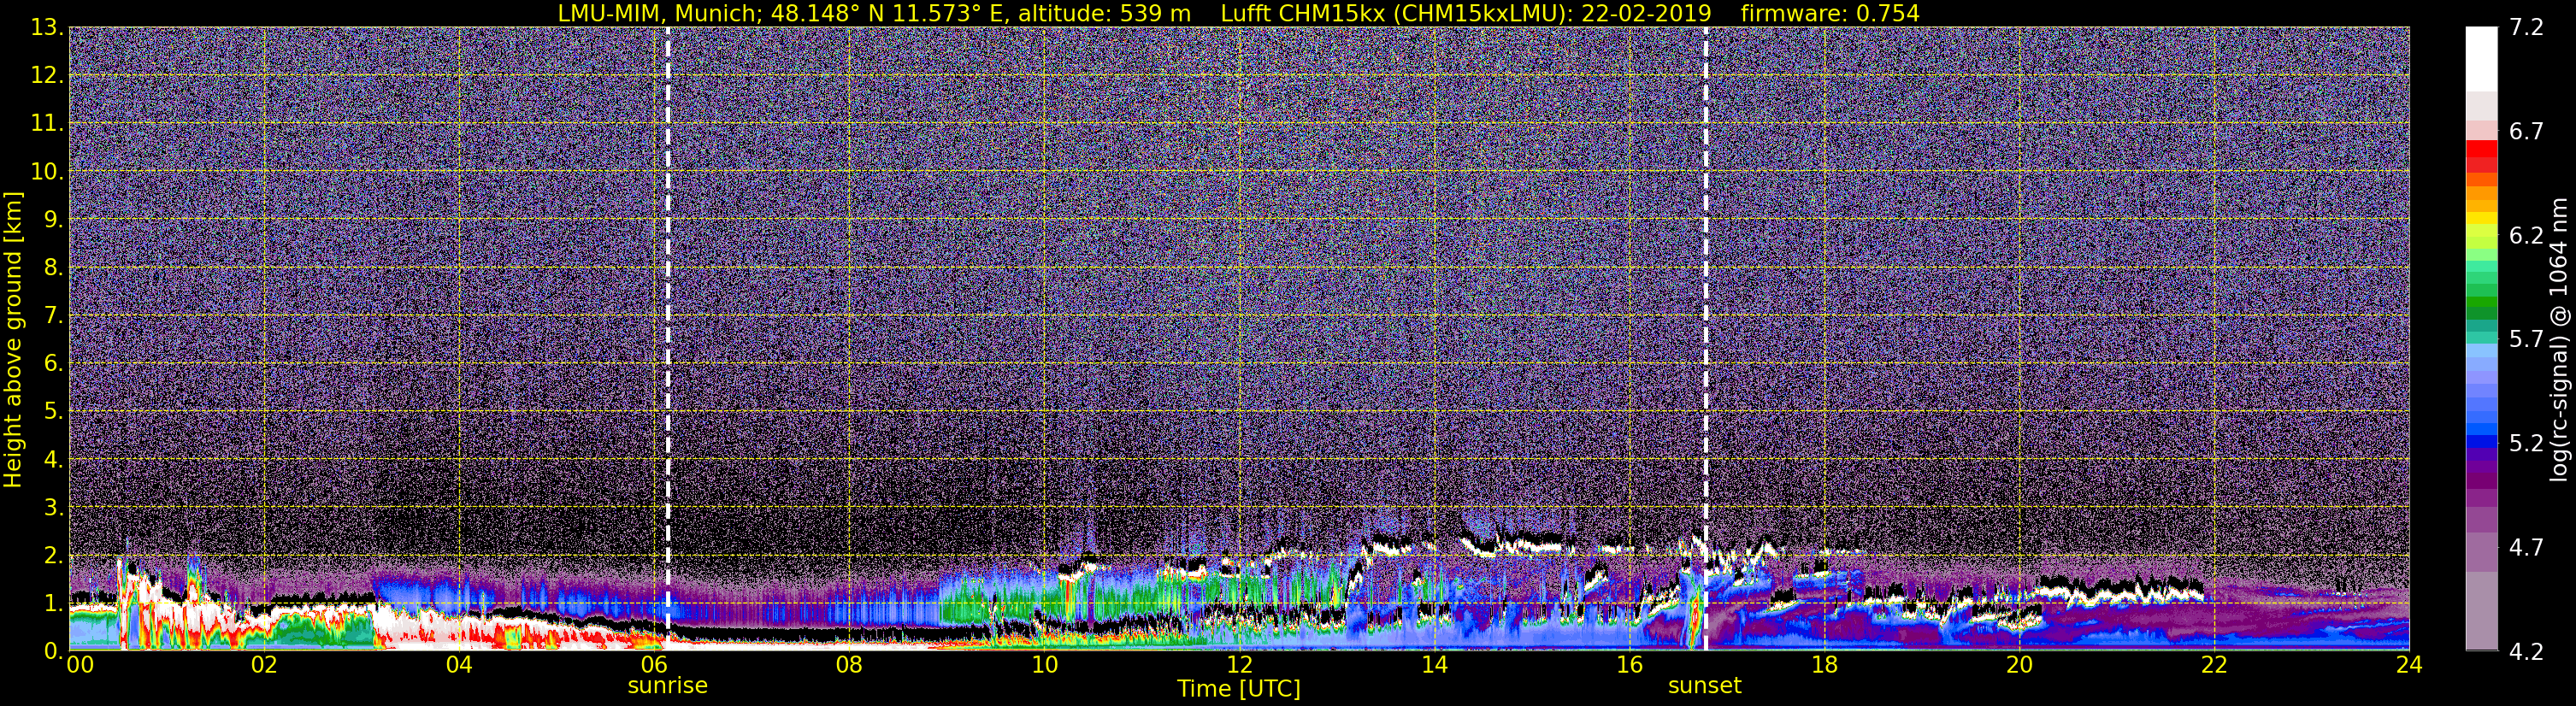Click the 'Time [UTC]' axis label
The height and width of the screenshot is (706, 2576).
[1238, 689]
